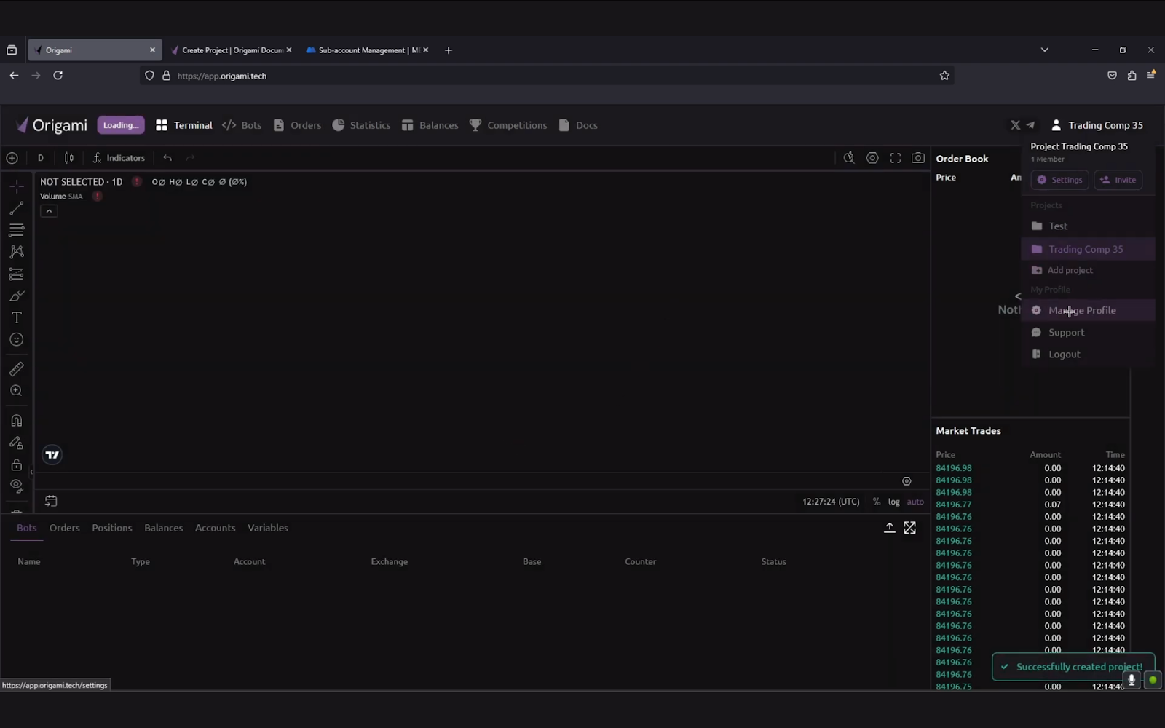Screen dimensions: 1165x728
Task: Switch to the bottom panel Bots tab
Action: [x=27, y=528]
